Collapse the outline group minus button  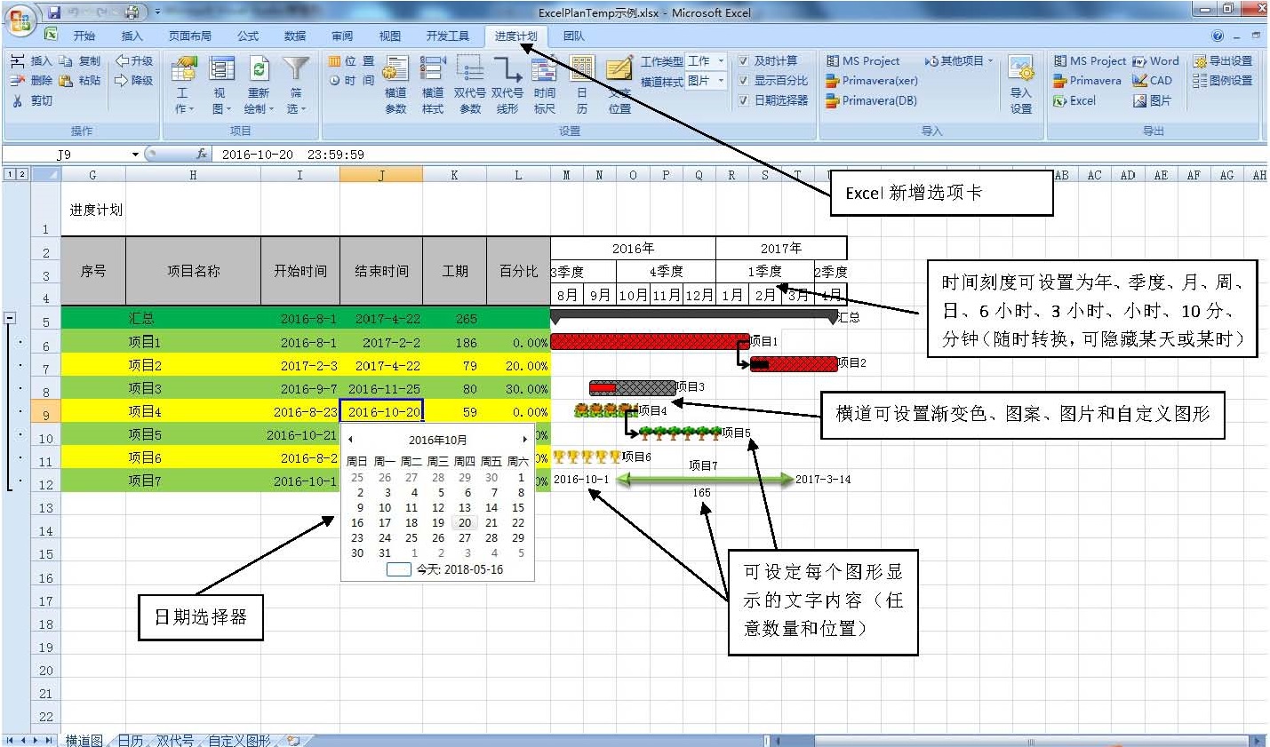point(10,318)
